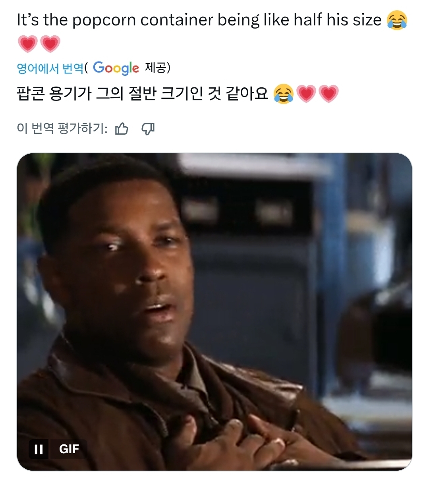Select the laughing emoji in the Korean translation
This screenshot has height=477, width=429.
tap(284, 94)
